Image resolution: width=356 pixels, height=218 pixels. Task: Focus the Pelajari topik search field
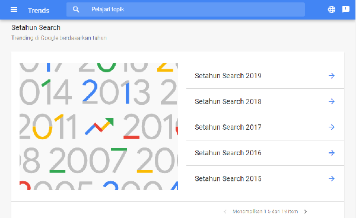point(186,9)
